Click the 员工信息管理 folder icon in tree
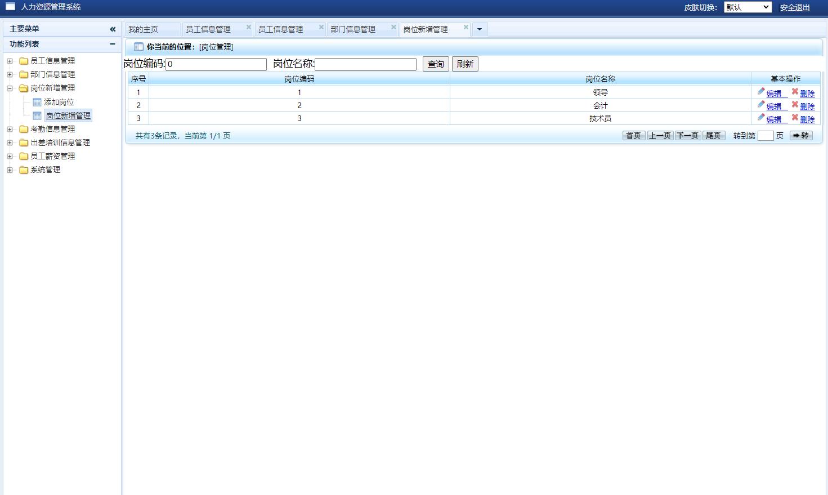 [x=24, y=61]
